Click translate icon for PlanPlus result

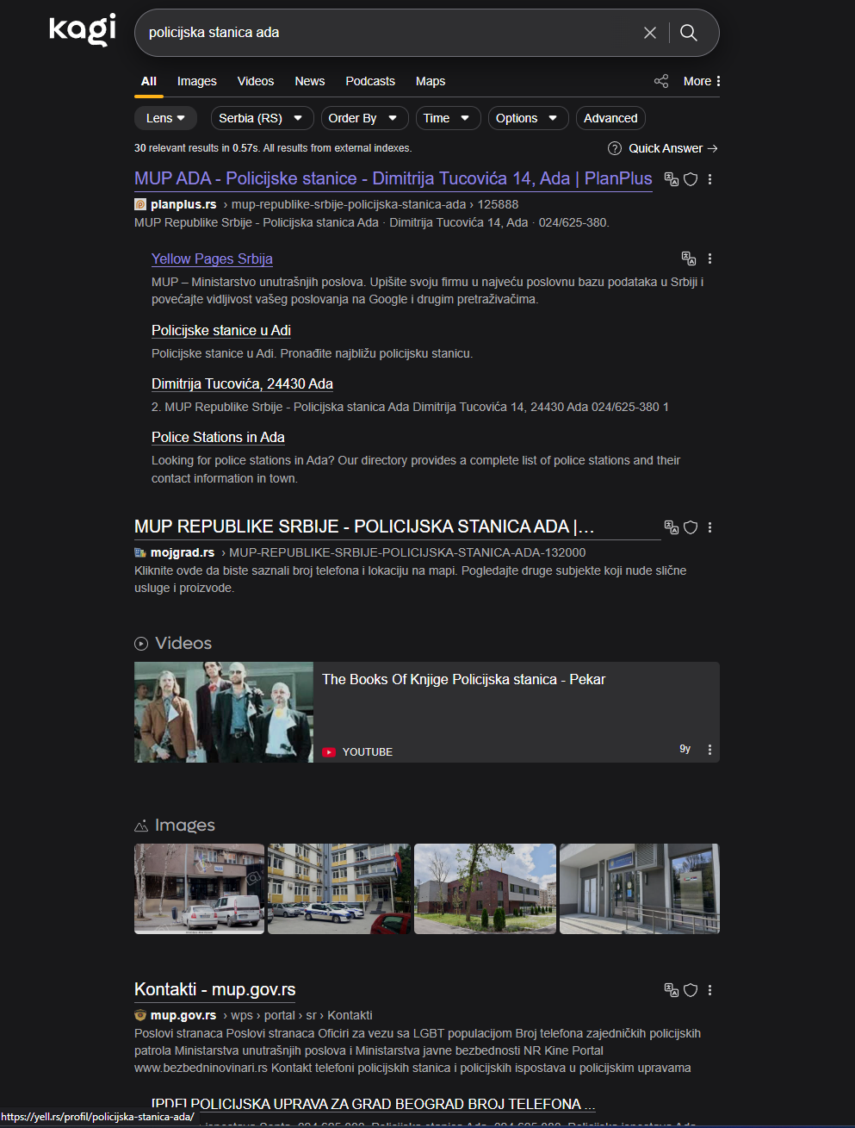pos(672,179)
